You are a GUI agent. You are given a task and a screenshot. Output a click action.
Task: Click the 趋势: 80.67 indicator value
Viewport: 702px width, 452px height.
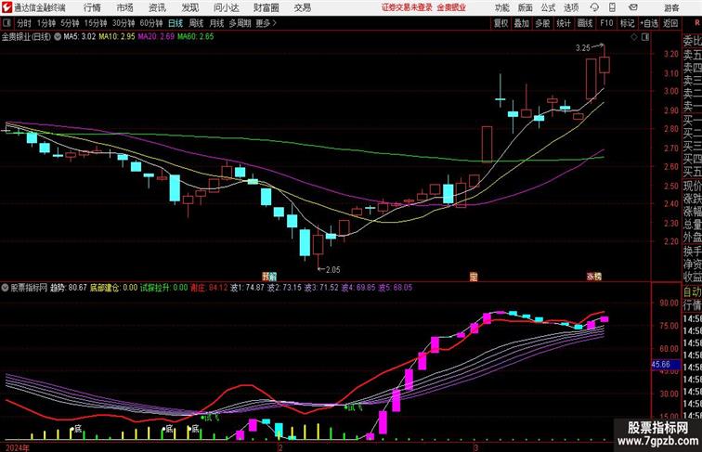(x=68, y=288)
